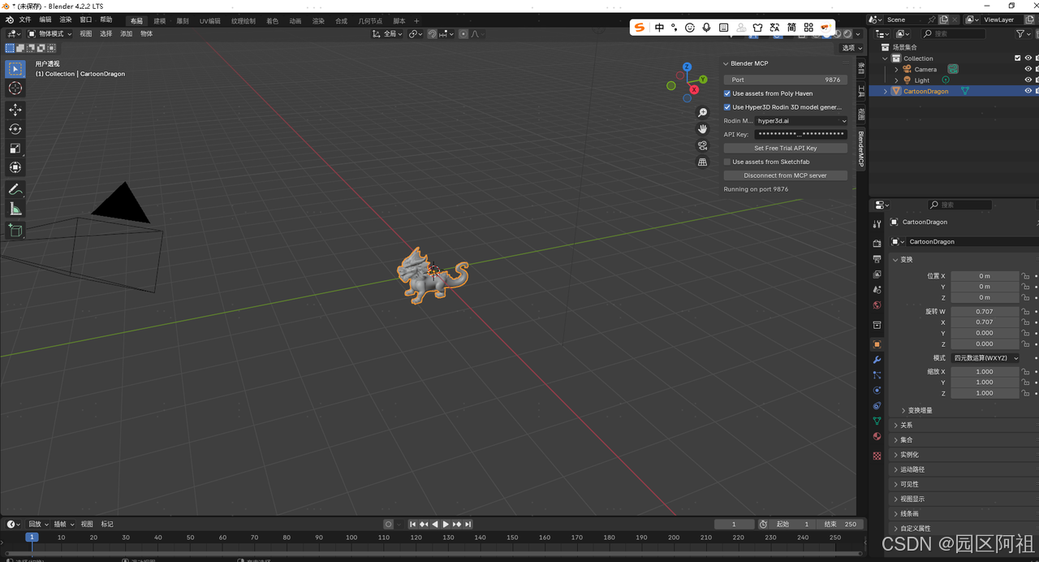Select the Transform tool
This screenshot has width=1039, height=562.
coord(15,168)
